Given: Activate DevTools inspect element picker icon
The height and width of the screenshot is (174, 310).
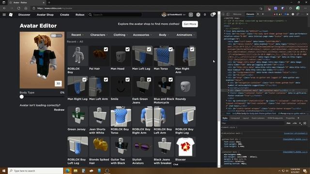Looking at the screenshot, I should click(x=223, y=14).
